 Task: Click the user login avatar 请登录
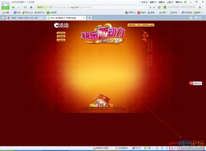tap(6, 6)
